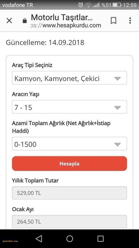
Task: Open the Azami Toplam Ağırlık 0-1500 dropdown
Action: tap(69, 144)
